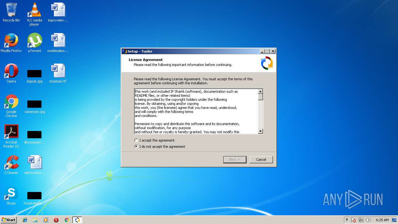Open the Start menu
Viewport: 398px width, 224px height.
click(8, 220)
